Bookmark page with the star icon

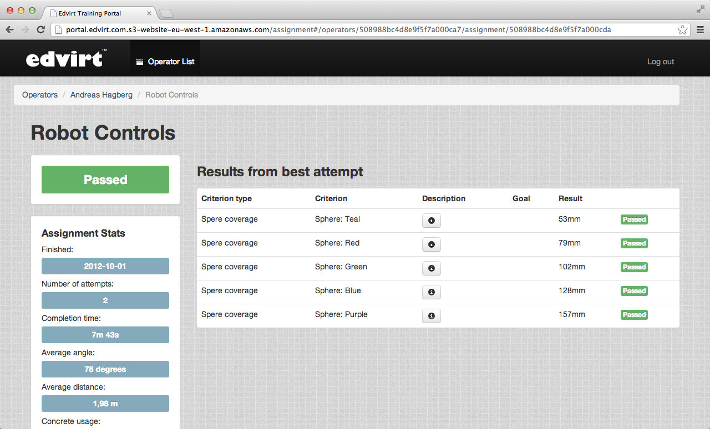(683, 29)
